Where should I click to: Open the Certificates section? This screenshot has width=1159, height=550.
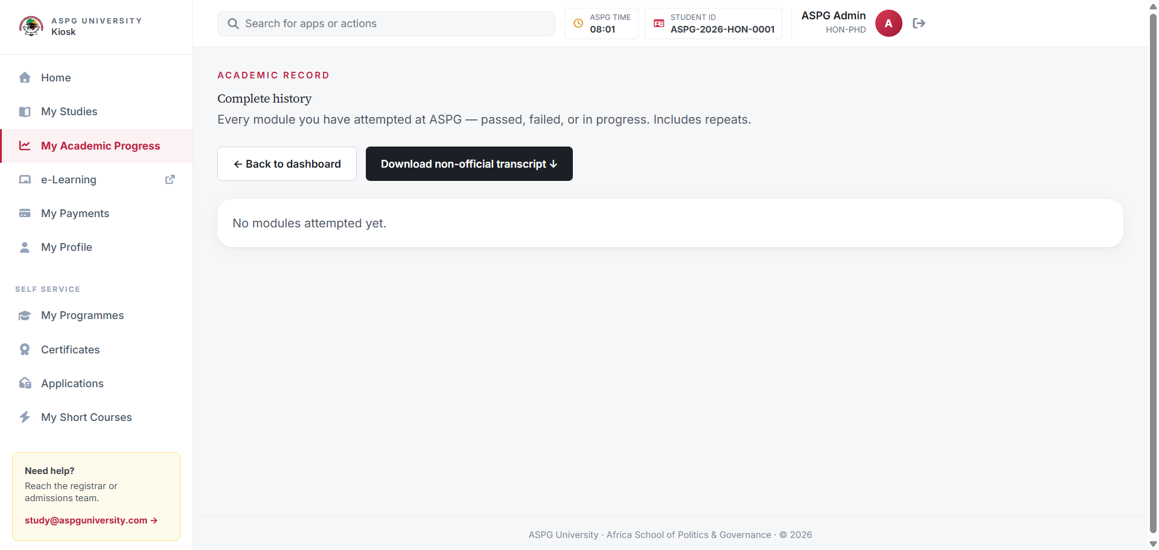[97, 350]
